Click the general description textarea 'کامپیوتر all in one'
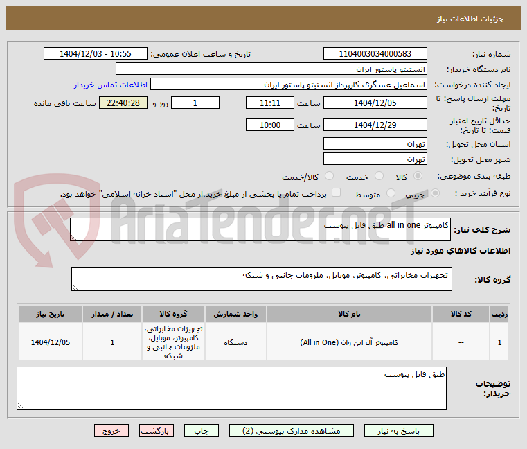Image resolution: width=527 pixels, height=449 pixels. tap(260, 229)
